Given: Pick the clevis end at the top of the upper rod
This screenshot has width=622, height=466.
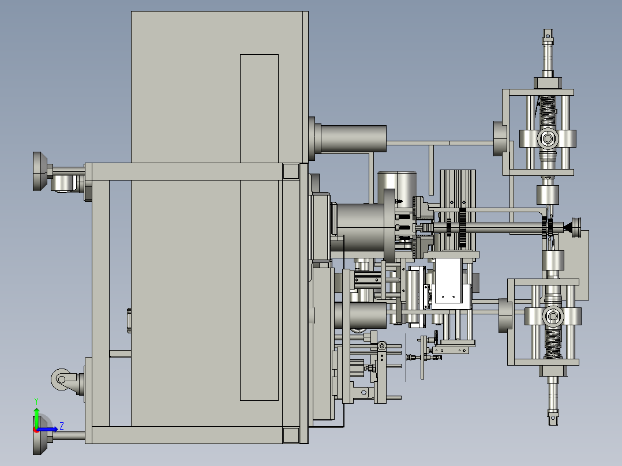Looking at the screenshot, I should (548, 36).
